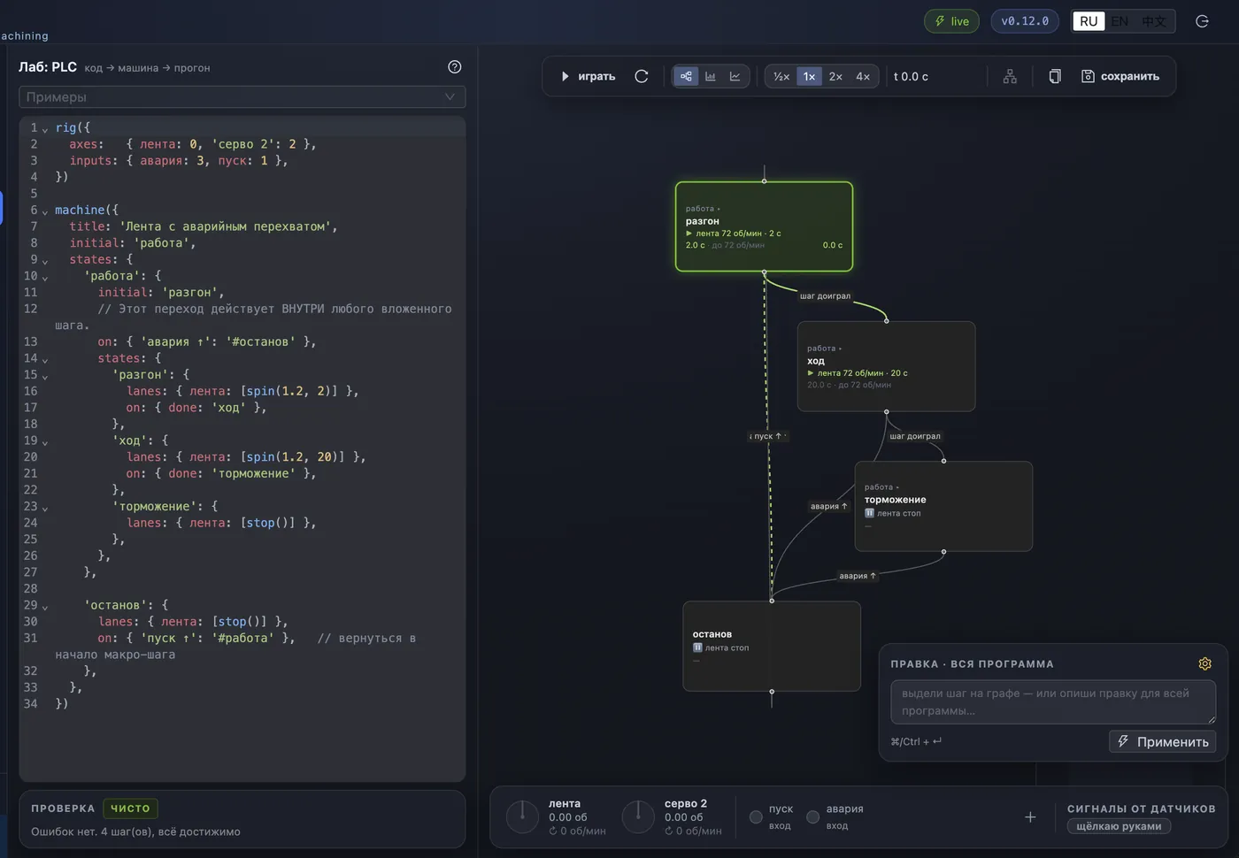Click the ЧИСТО check status badge
Image resolution: width=1239 pixels, height=858 pixels.
pos(130,808)
